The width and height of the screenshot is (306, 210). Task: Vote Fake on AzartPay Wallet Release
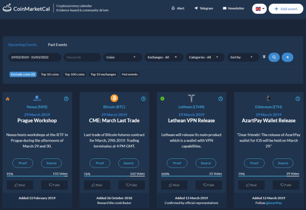pos(286,185)
